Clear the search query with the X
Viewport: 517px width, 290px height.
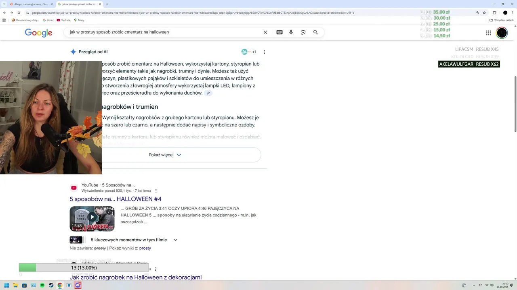(x=265, y=32)
